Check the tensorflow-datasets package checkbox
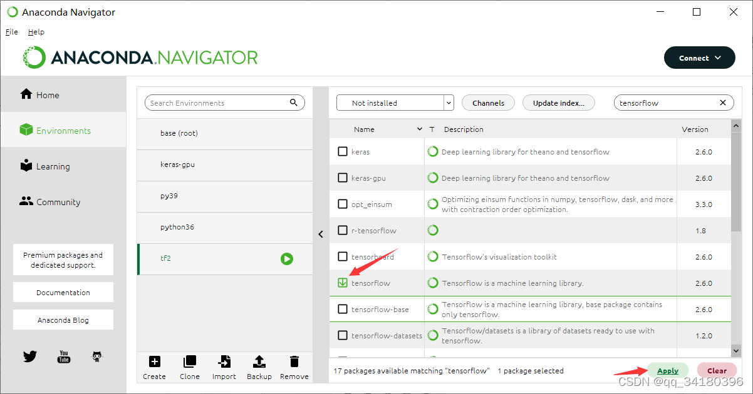 [343, 335]
